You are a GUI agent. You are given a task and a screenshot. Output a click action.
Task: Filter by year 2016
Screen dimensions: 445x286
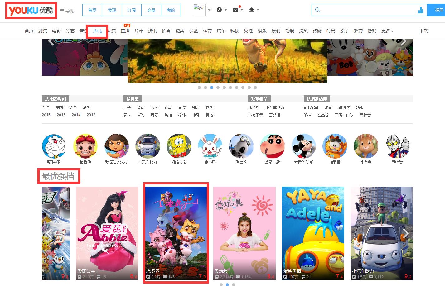(x=46, y=115)
